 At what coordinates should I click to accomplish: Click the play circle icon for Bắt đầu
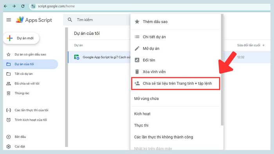(8, 137)
